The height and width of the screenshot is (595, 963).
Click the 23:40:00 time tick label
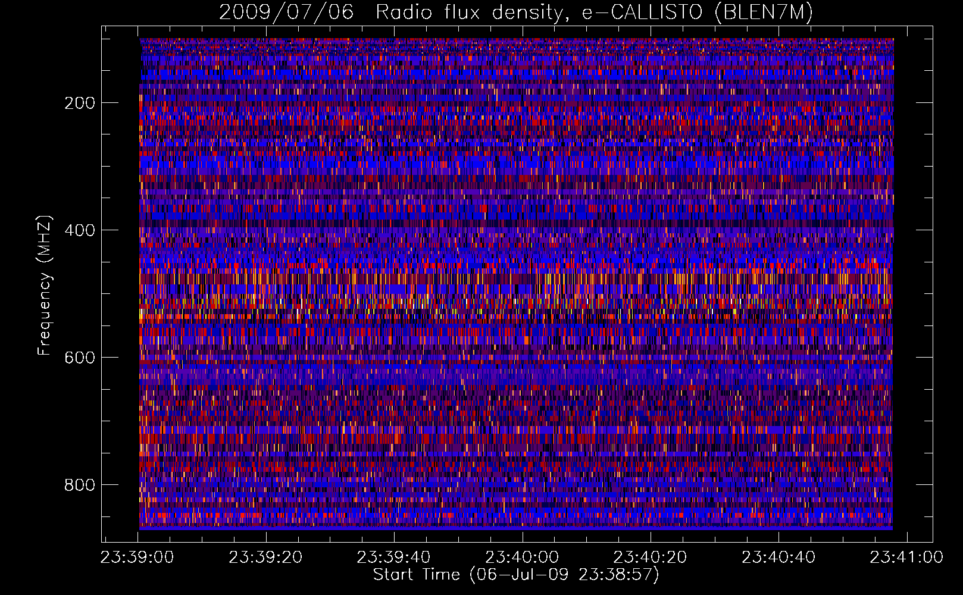[x=522, y=558]
